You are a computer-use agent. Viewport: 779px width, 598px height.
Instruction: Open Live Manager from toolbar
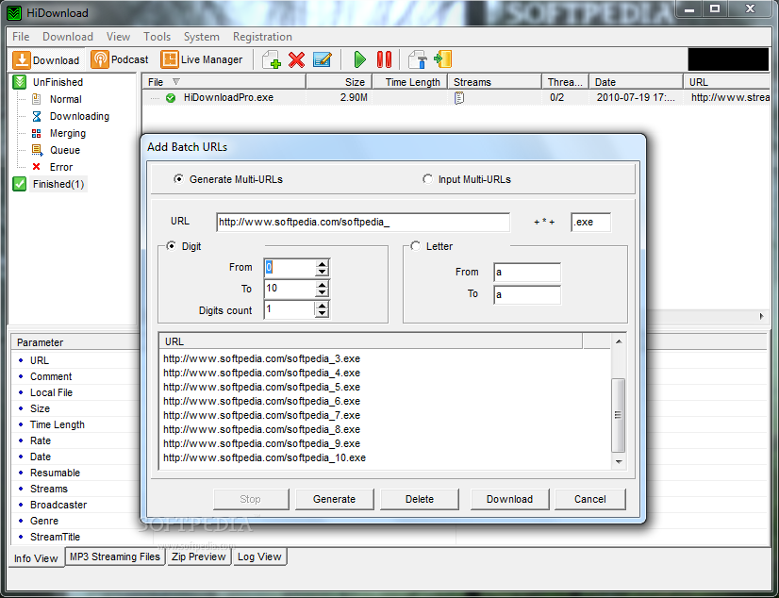pos(202,59)
